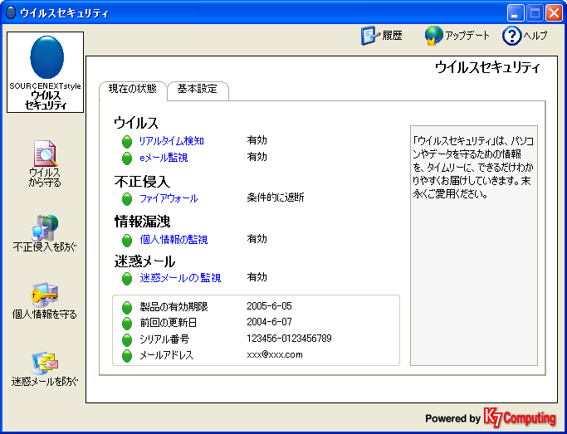Viewport: 567px width, 434px height.
Task: Click green dot beside 前回の更新日
Action: point(127,324)
